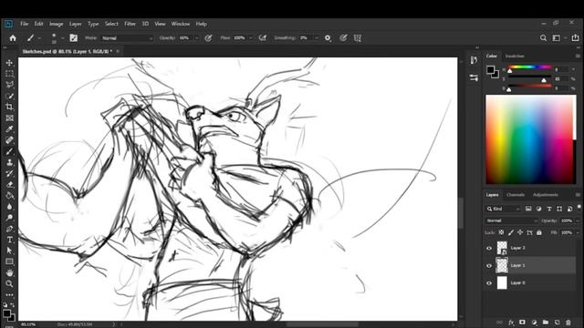The width and height of the screenshot is (584, 328).
Task: Add a layer mask
Action: (x=522, y=323)
